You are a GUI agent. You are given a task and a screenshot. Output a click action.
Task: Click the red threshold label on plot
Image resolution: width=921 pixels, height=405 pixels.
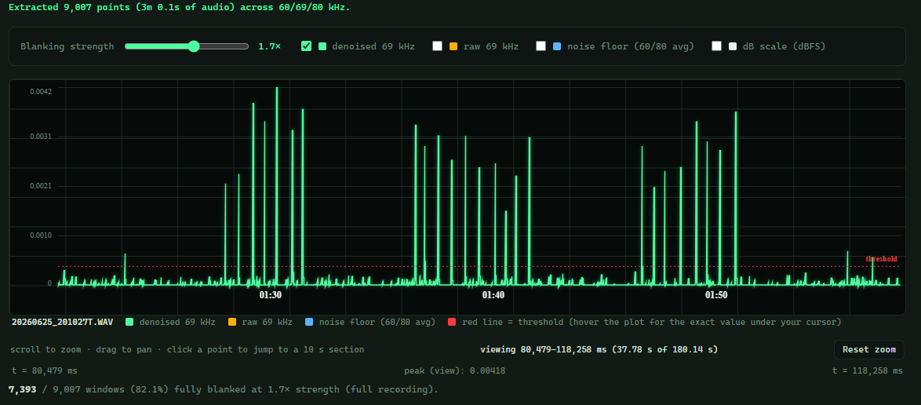[881, 259]
